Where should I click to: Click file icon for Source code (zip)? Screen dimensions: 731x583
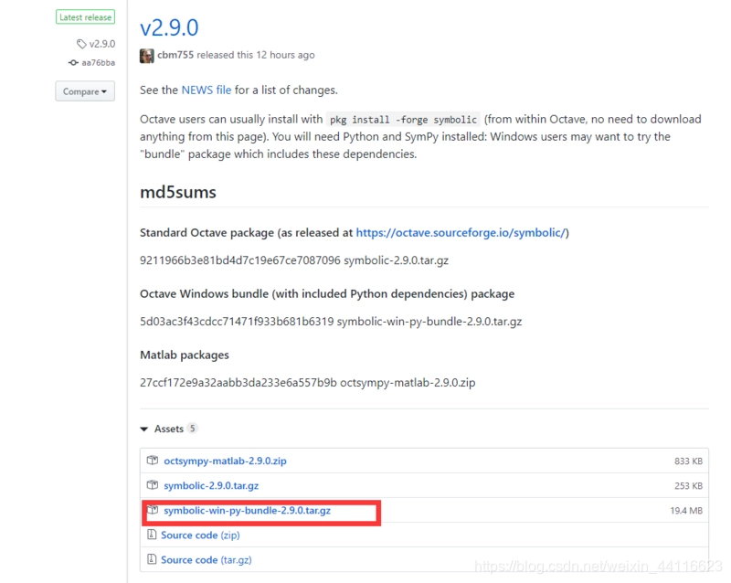(x=152, y=535)
